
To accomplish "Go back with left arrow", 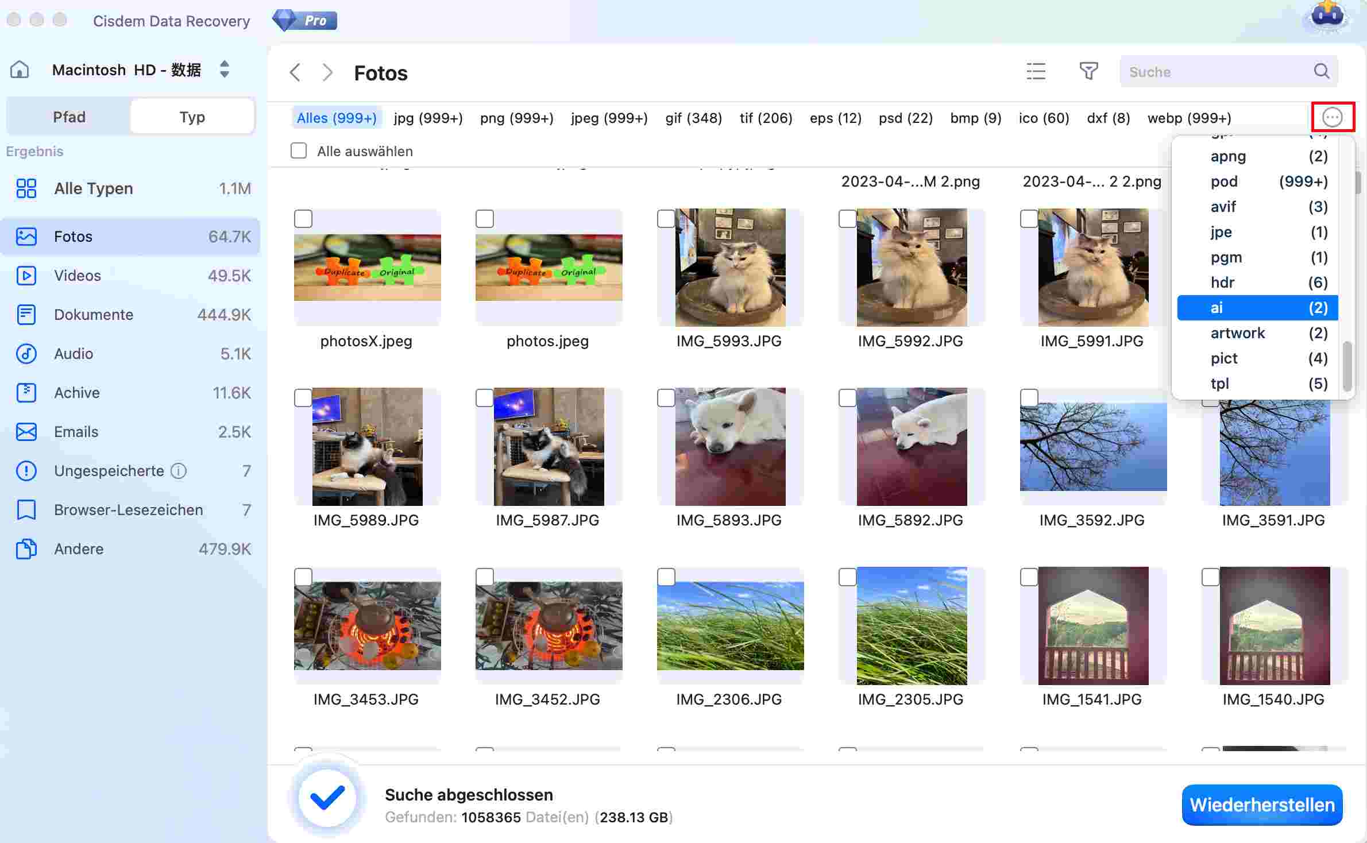I will (x=295, y=73).
